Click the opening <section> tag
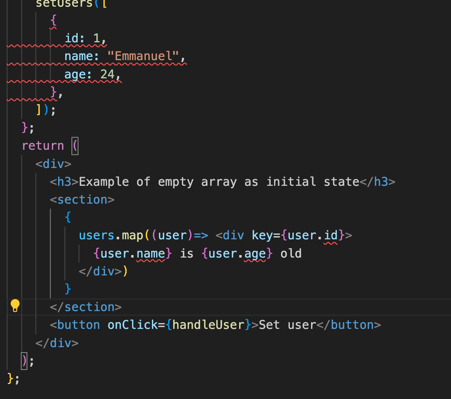 pos(82,199)
